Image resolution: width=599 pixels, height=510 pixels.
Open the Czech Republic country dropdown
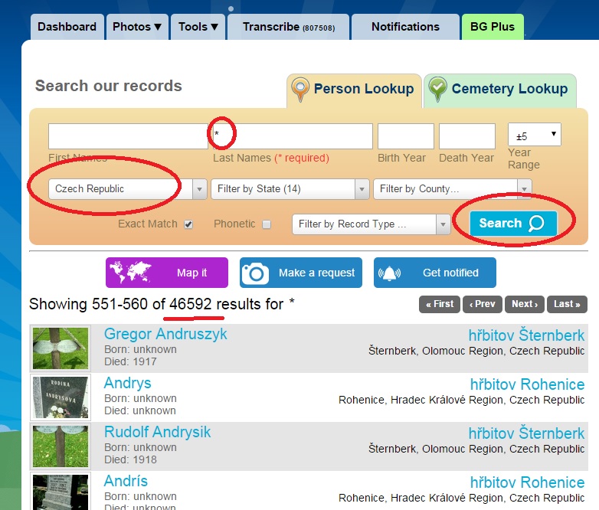pyautogui.click(x=127, y=189)
